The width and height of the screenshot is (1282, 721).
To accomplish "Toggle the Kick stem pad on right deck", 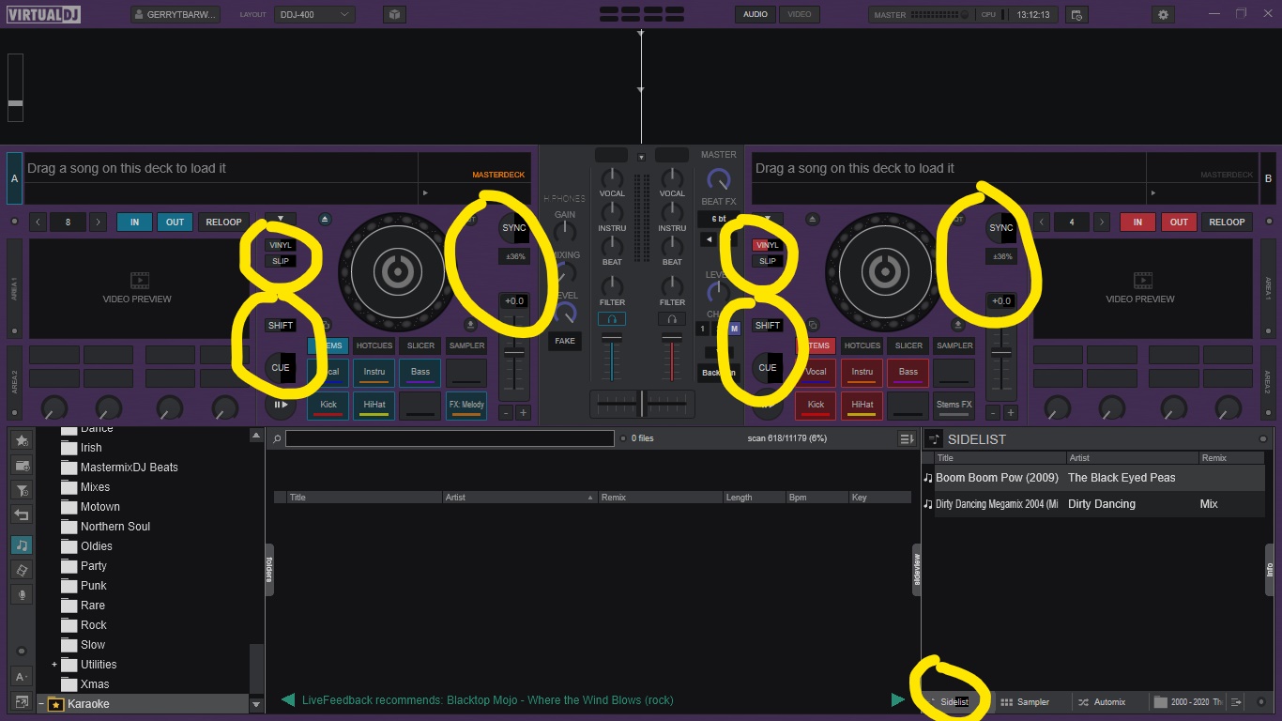I will (816, 407).
